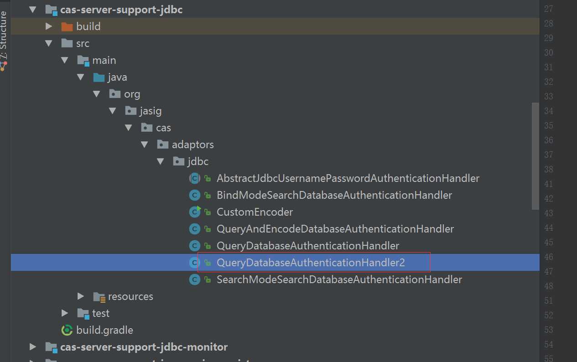Click the blue java source folder icon
Screen dimensions: 577x362
point(99,77)
